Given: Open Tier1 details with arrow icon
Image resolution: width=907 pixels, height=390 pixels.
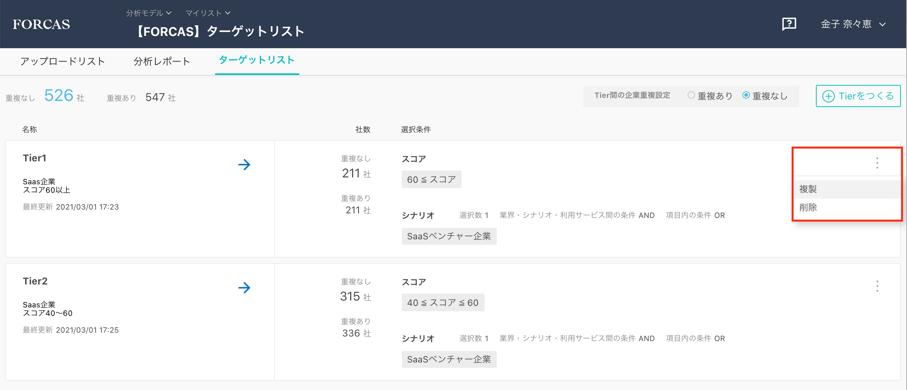Looking at the screenshot, I should (244, 165).
